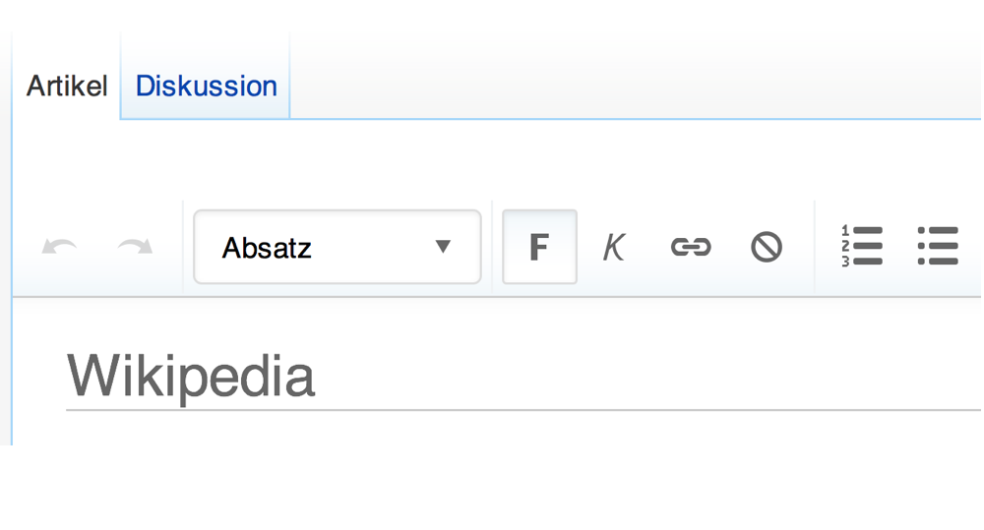Click the Absatz text label in the toolbar
Viewport: 984px width, 530px height.
coord(266,248)
